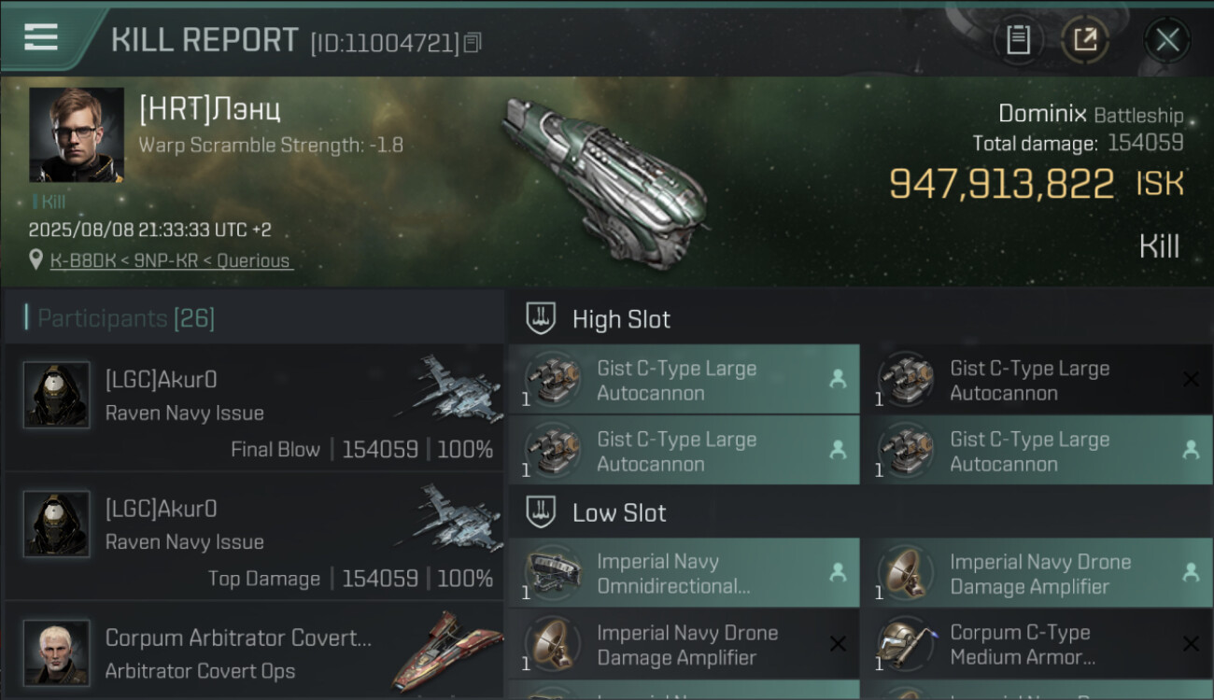Image resolution: width=1214 pixels, height=700 pixels.
Task: Copy the kill report ID
Action: (x=473, y=43)
